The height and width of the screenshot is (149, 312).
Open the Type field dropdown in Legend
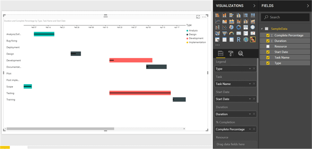point(250,69)
